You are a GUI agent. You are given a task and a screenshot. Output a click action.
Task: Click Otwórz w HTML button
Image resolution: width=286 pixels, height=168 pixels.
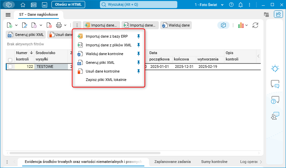(68, 5)
